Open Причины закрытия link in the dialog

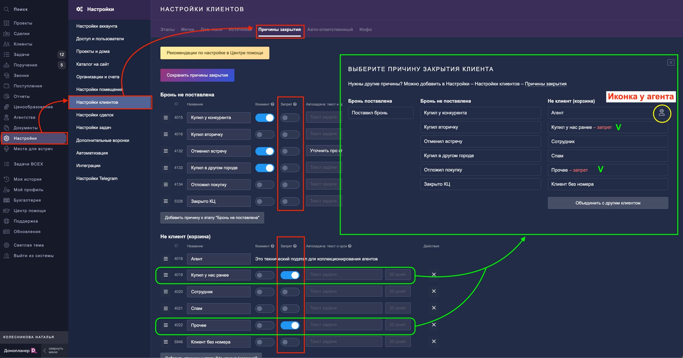(546, 84)
